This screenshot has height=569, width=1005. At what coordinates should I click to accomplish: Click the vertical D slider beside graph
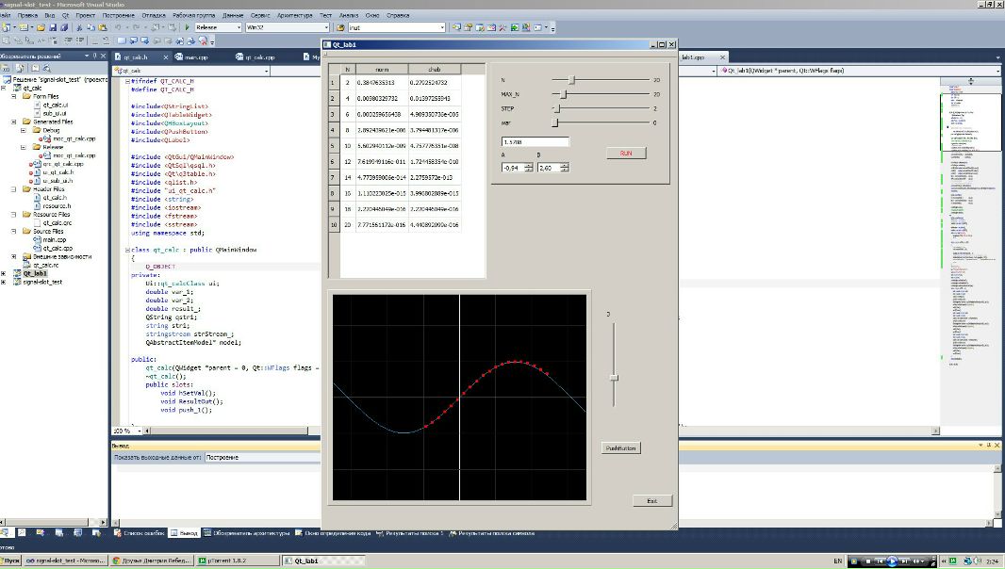coord(614,377)
